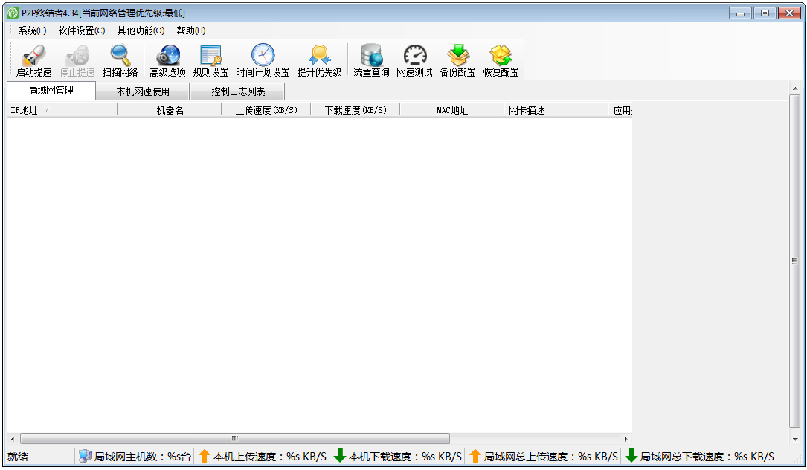
Task: Open 规则设置 toolbar icon
Action: point(211,55)
